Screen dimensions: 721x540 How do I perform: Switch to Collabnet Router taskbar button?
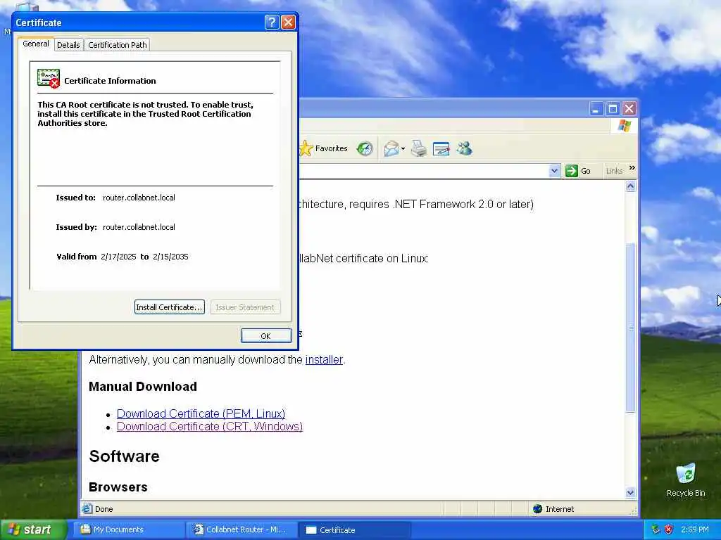click(242, 529)
